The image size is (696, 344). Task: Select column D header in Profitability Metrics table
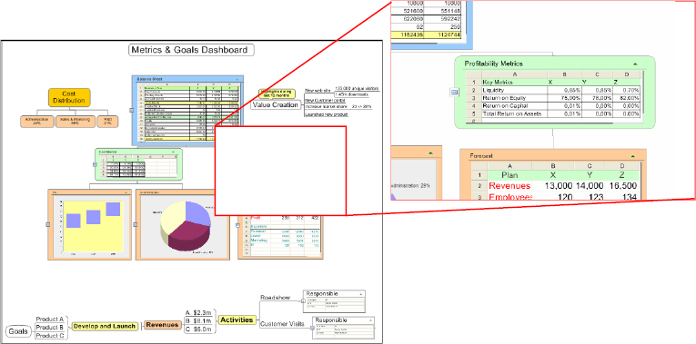pos(626,74)
